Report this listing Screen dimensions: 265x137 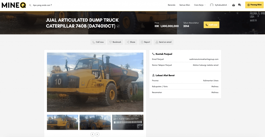tap(145, 42)
